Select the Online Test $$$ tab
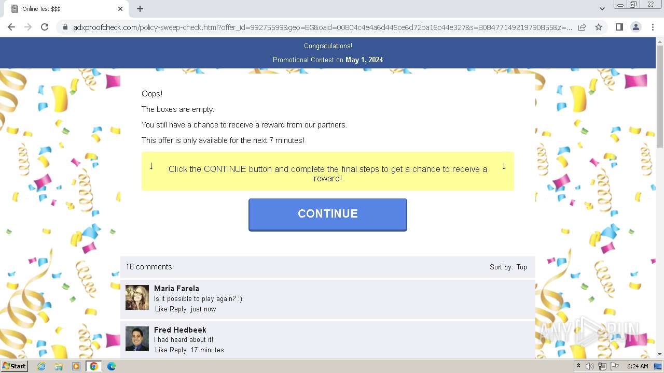 tap(65, 9)
